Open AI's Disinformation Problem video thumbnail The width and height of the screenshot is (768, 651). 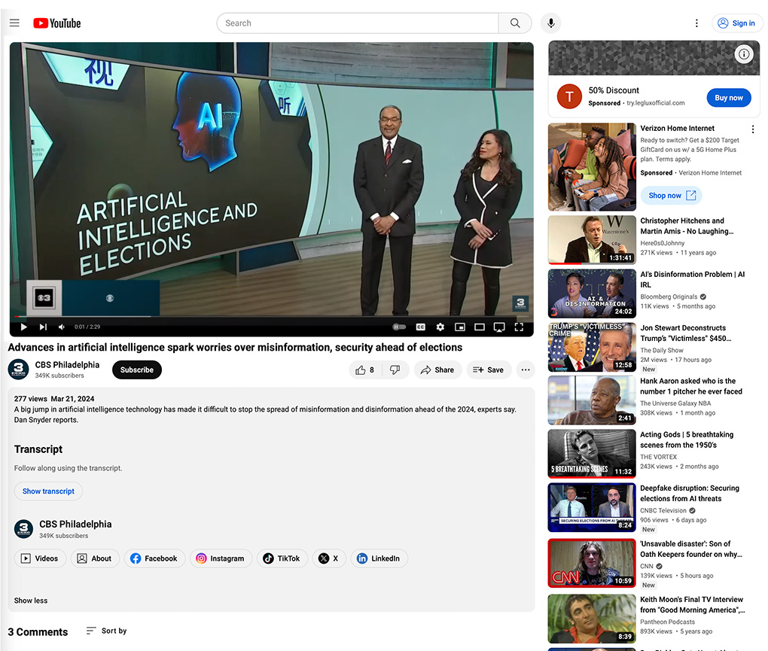click(592, 294)
